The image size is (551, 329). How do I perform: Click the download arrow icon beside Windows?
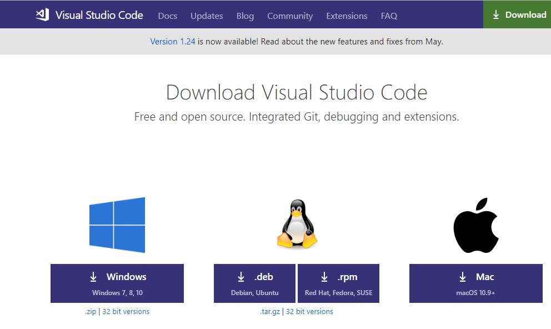[93, 277]
